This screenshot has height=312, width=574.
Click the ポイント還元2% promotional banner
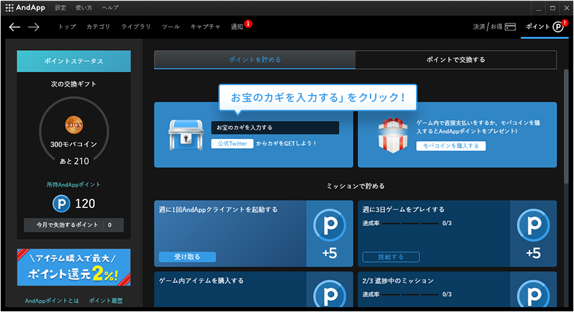73,267
